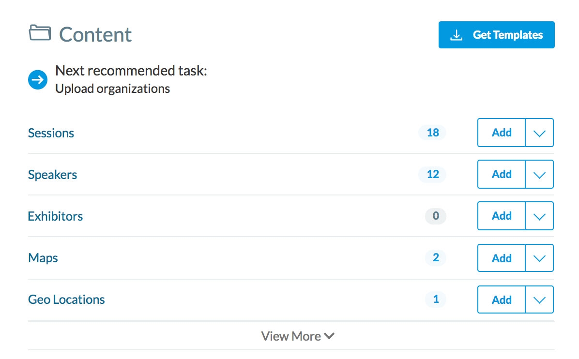
Task: Open the Exhibitors Add dropdown chevron
Action: [x=539, y=216]
